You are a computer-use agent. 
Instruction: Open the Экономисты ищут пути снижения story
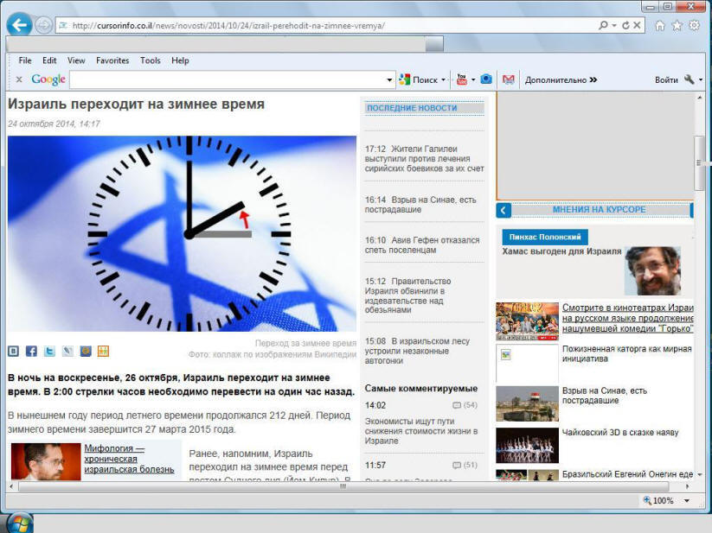coord(421,431)
